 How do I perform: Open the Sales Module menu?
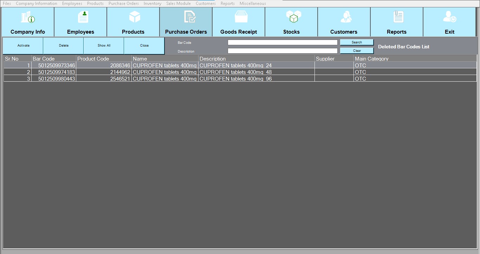click(178, 4)
